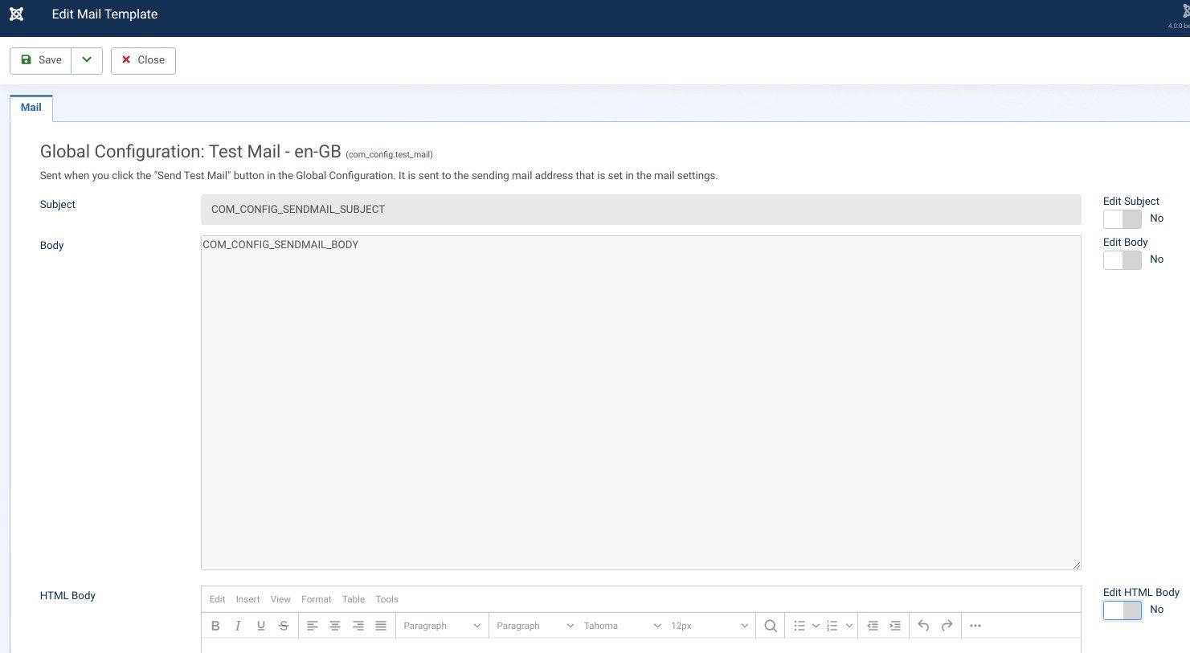This screenshot has height=653, width=1190.
Task: Enable underline text formatting
Action: pyautogui.click(x=260, y=625)
